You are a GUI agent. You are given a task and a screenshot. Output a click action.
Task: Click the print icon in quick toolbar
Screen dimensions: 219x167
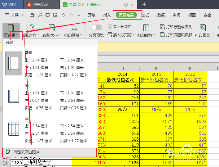(48, 15)
